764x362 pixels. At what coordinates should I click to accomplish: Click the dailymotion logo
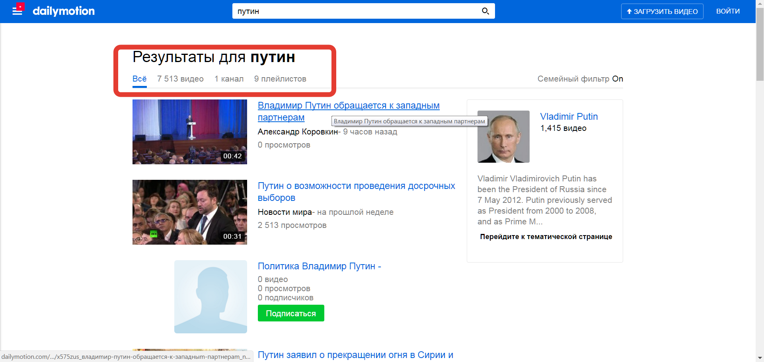pos(64,11)
